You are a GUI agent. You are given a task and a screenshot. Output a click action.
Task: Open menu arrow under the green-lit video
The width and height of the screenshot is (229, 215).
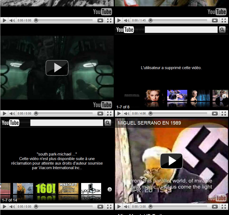click(100, 114)
